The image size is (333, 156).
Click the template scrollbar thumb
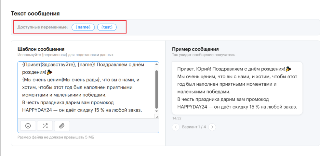coord(156,89)
